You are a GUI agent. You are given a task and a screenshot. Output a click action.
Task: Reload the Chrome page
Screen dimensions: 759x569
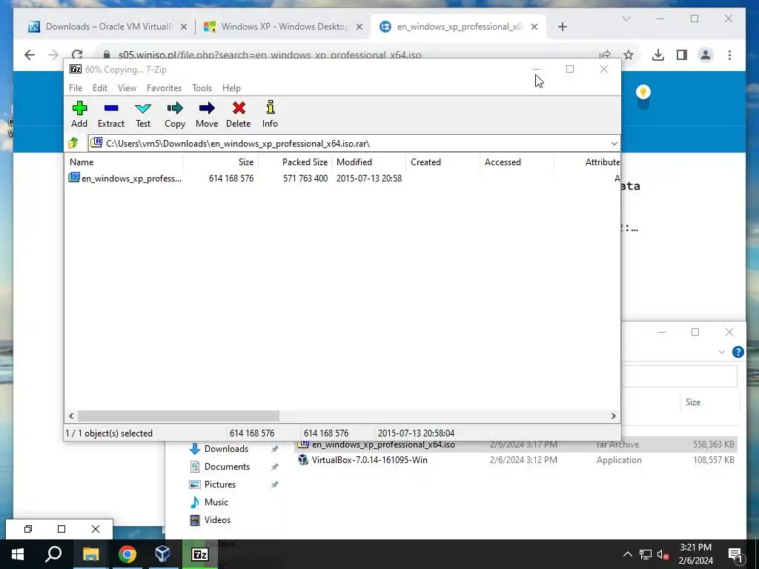(77, 55)
